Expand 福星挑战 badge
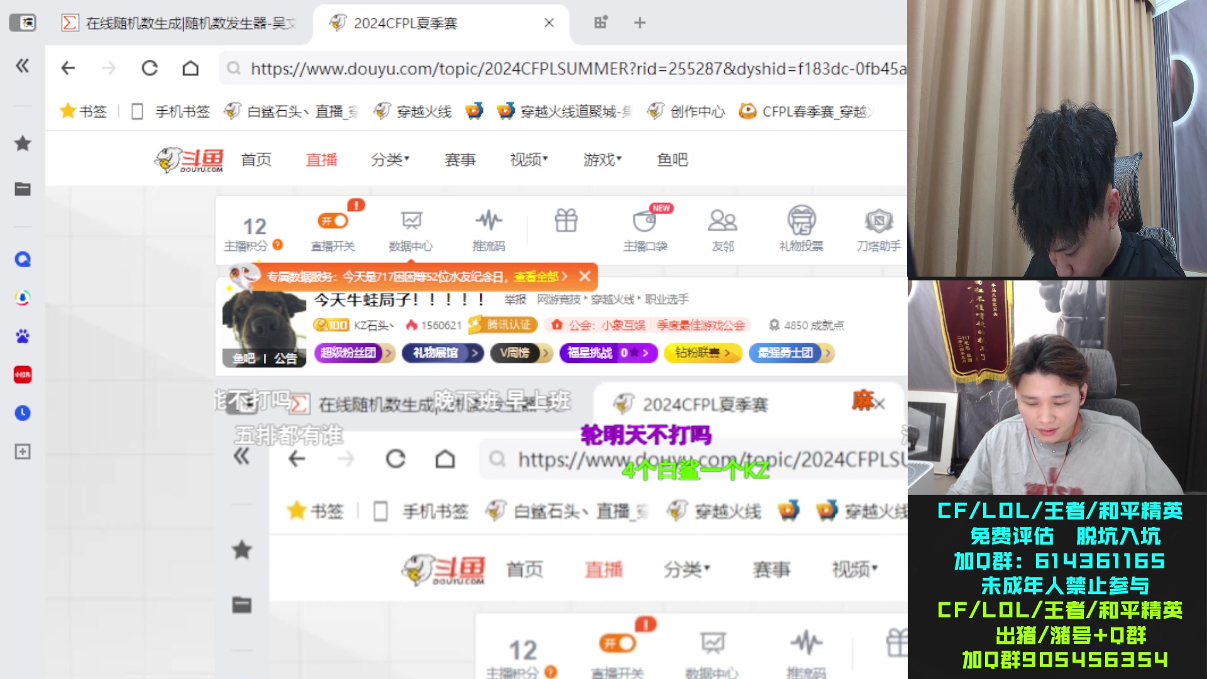Viewport: 1207px width, 679px height. point(608,353)
